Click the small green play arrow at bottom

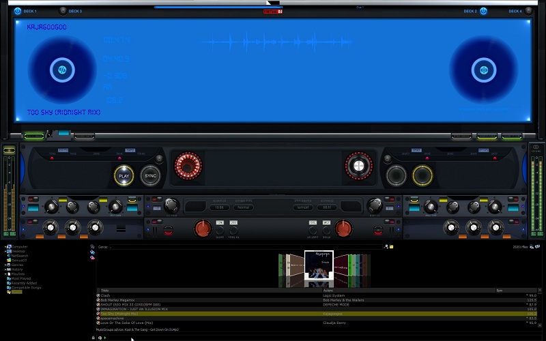(x=105, y=338)
